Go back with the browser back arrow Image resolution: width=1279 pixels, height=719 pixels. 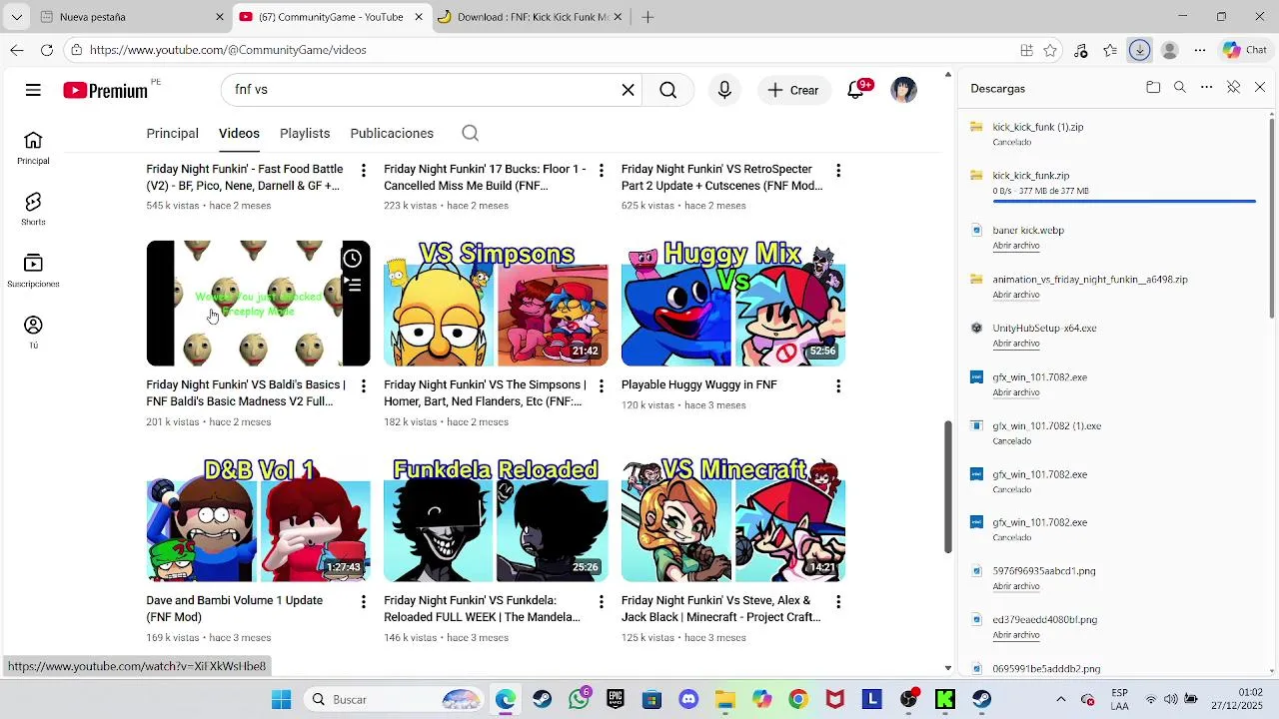tap(17, 50)
